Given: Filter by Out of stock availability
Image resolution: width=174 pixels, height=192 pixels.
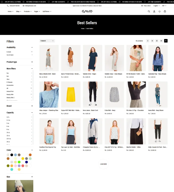Looking at the screenshot, I should (x=20, y=55).
